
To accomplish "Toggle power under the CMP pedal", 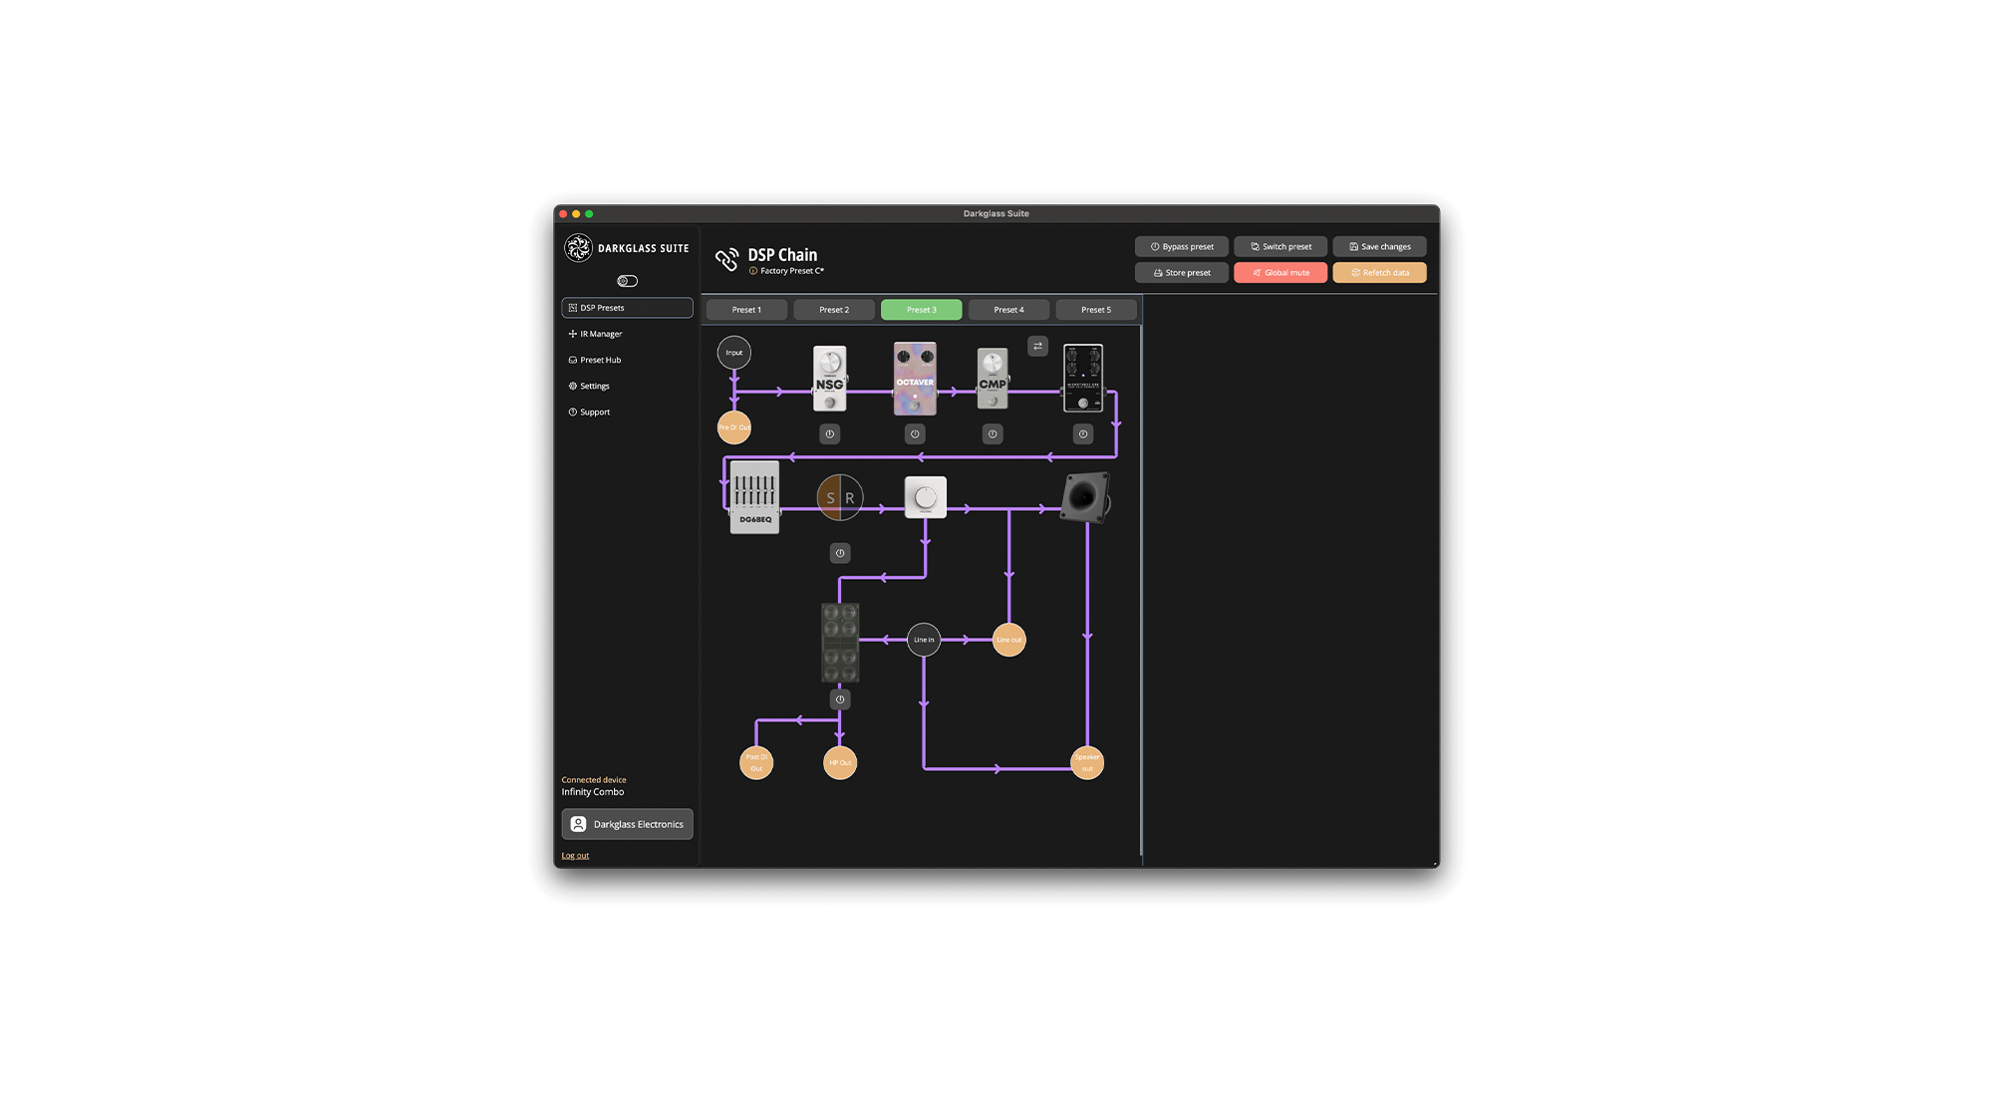I will (x=993, y=434).
